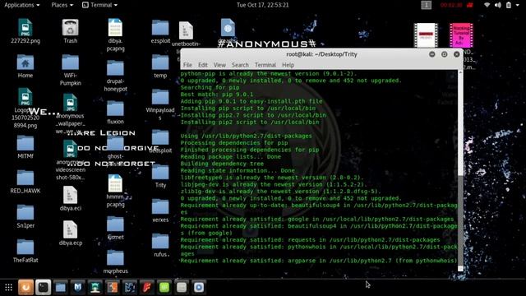Open the Terminal icon in dock
Screen dimensions: 526x296
click(x=44, y=287)
